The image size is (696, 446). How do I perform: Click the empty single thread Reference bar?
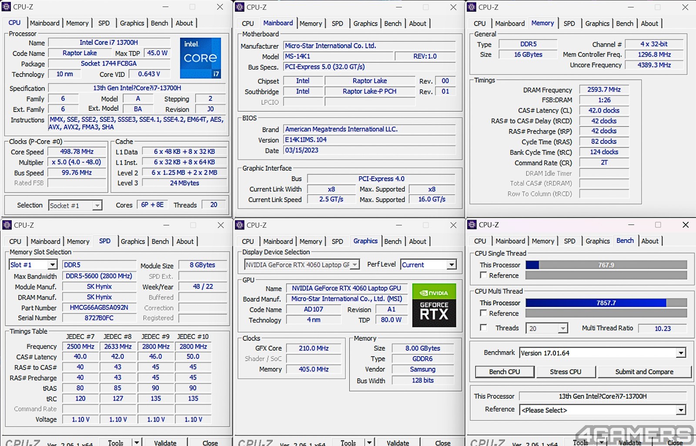606,275
